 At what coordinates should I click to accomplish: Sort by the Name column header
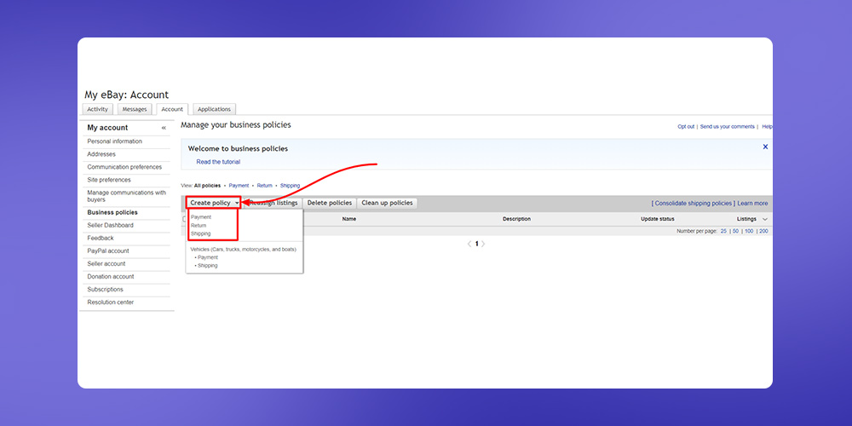[x=348, y=219]
